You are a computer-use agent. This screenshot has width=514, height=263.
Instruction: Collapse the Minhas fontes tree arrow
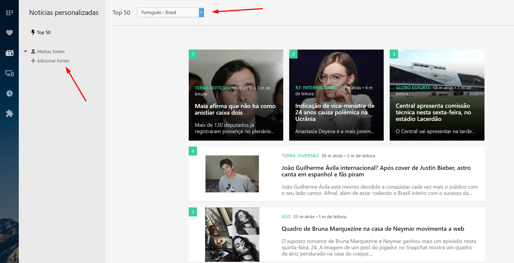click(26, 52)
